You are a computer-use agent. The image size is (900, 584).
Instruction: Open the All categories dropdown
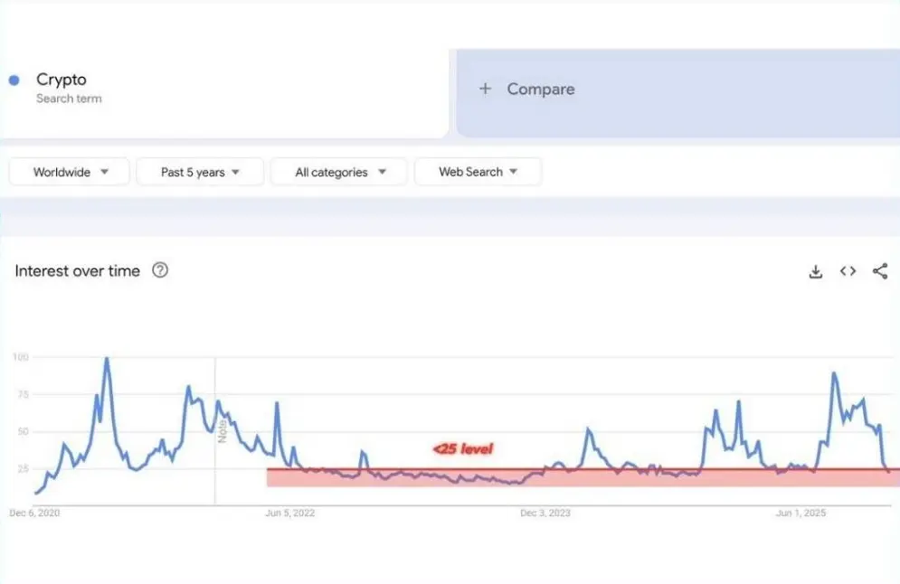click(340, 172)
